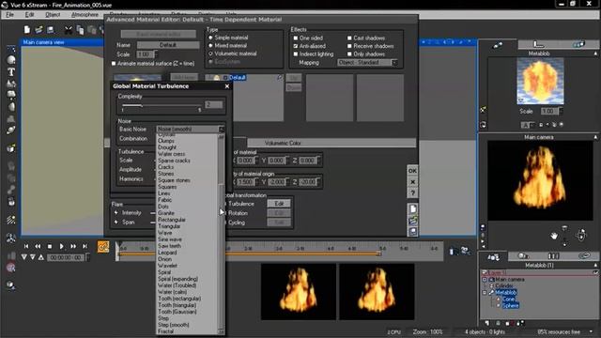Select the Rock tool in left toolbar
The image size is (601, 338).
11,106
